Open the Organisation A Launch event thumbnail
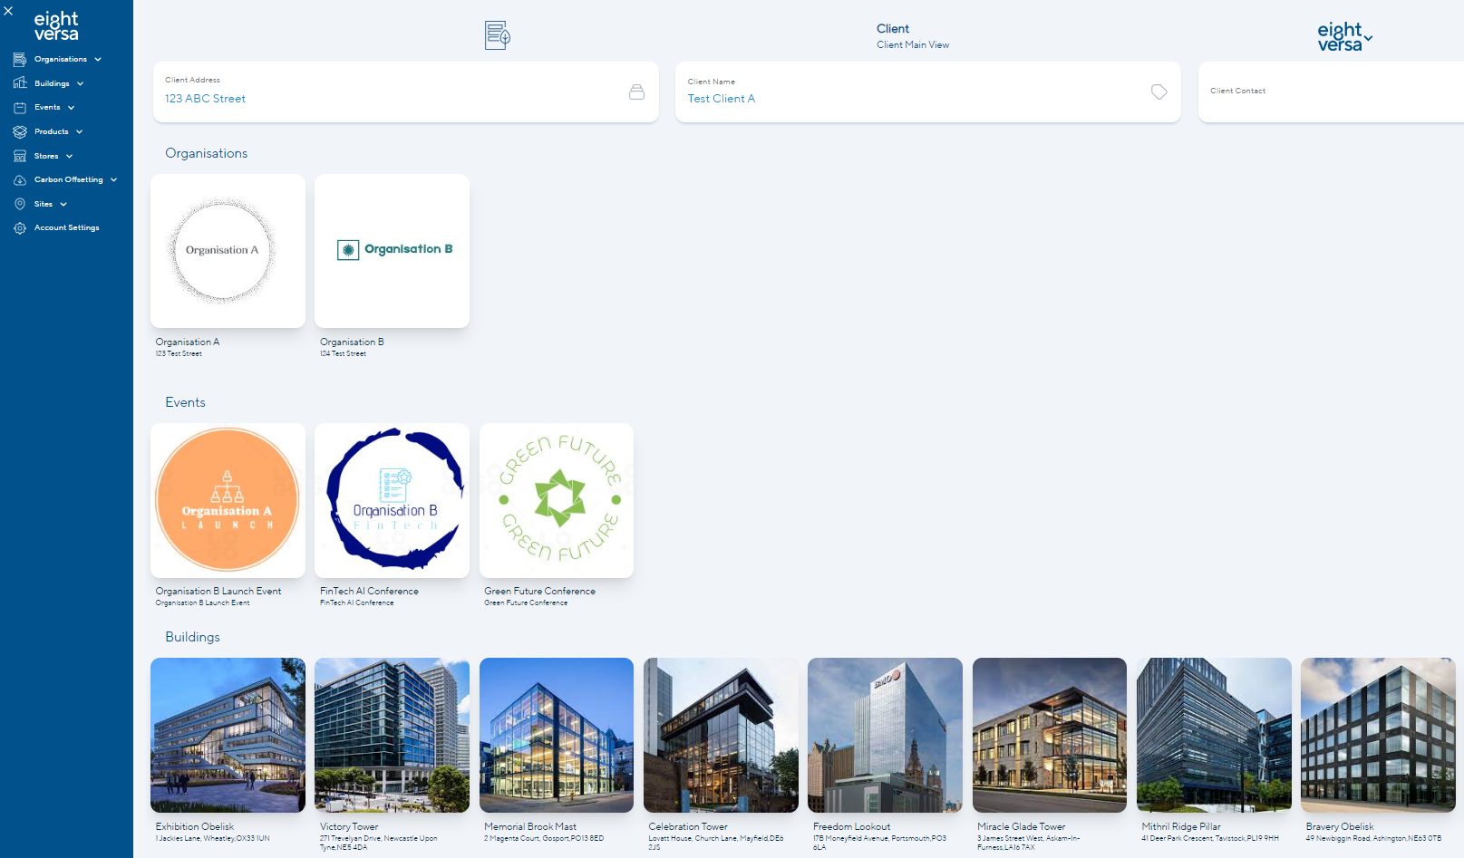The width and height of the screenshot is (1464, 858). coord(228,500)
